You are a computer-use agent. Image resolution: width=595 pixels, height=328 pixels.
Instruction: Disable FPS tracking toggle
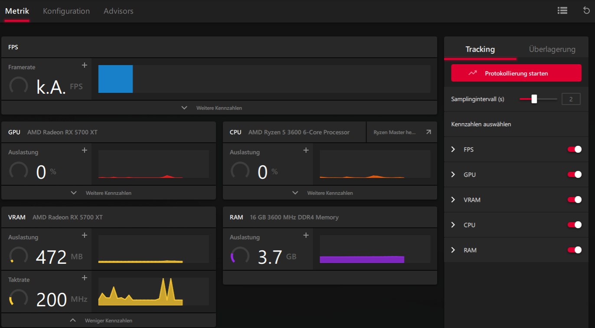point(575,149)
